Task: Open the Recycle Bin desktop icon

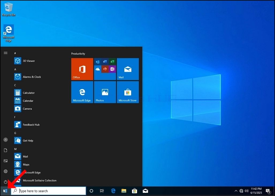Action: (x=8, y=9)
